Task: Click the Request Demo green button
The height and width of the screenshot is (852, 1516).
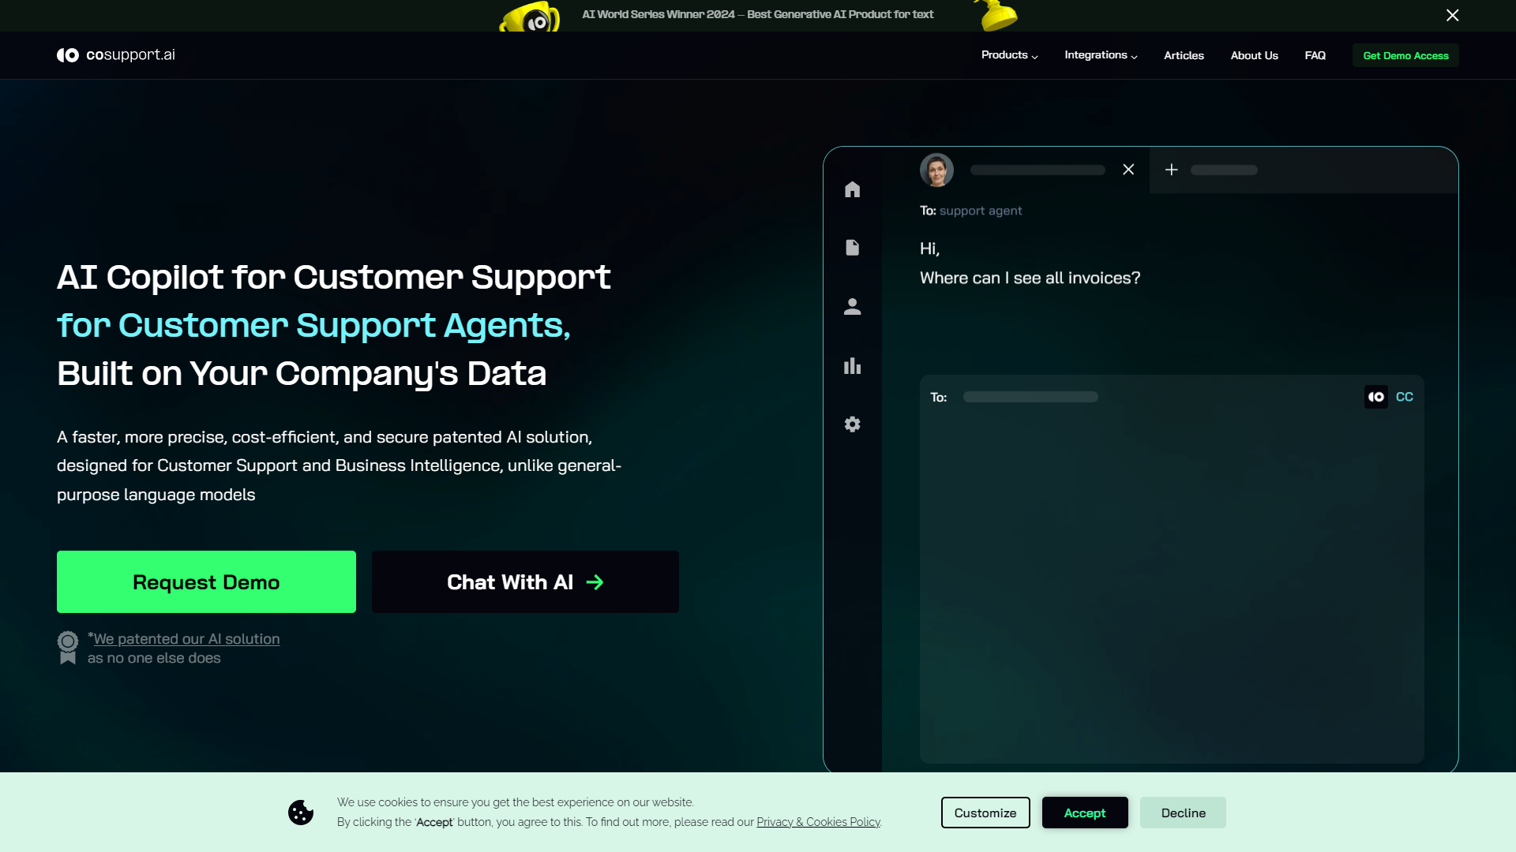Action: (x=206, y=581)
